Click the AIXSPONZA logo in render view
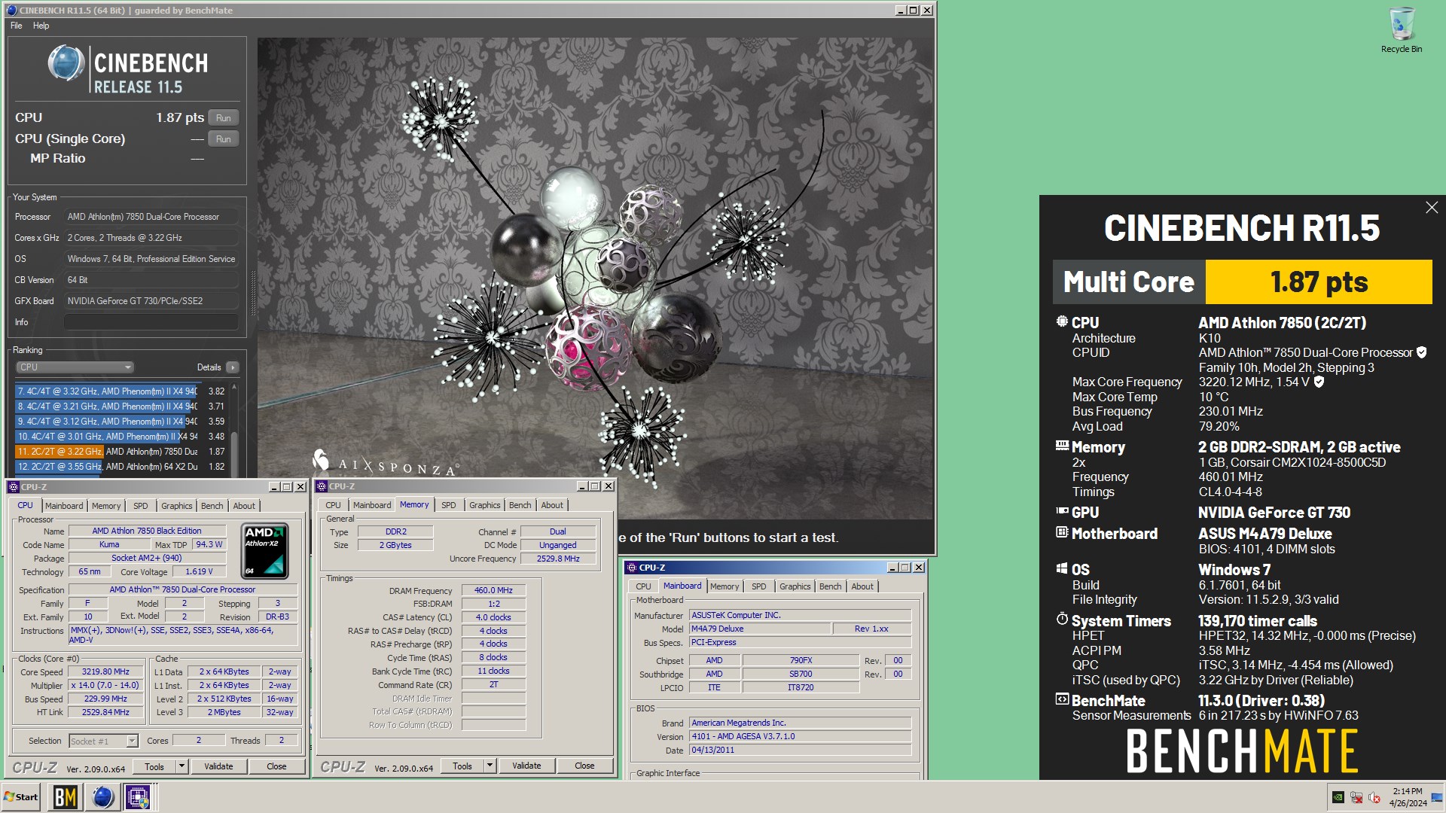1446x813 pixels. pyautogui.click(x=385, y=464)
